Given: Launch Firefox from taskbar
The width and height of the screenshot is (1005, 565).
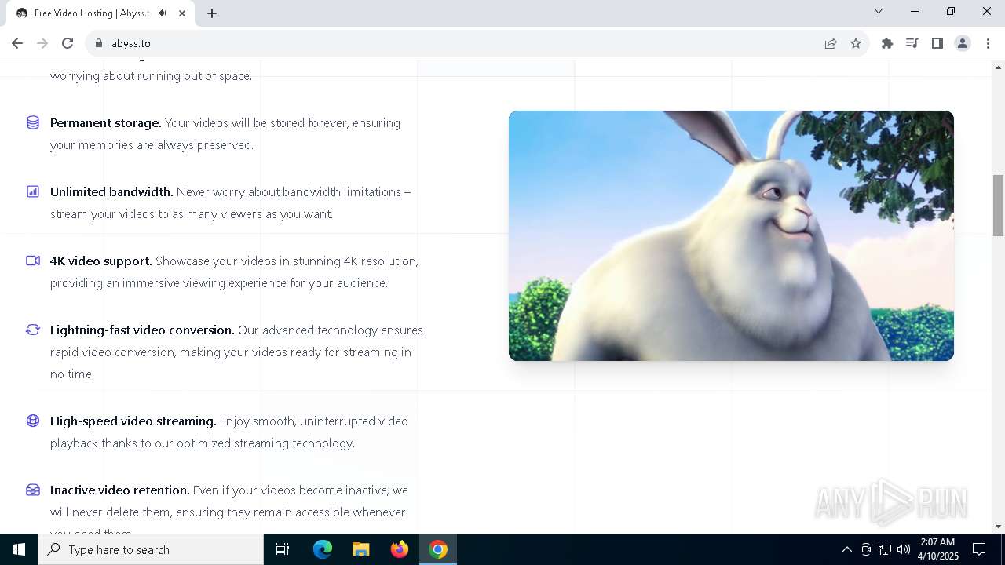Looking at the screenshot, I should 400,549.
